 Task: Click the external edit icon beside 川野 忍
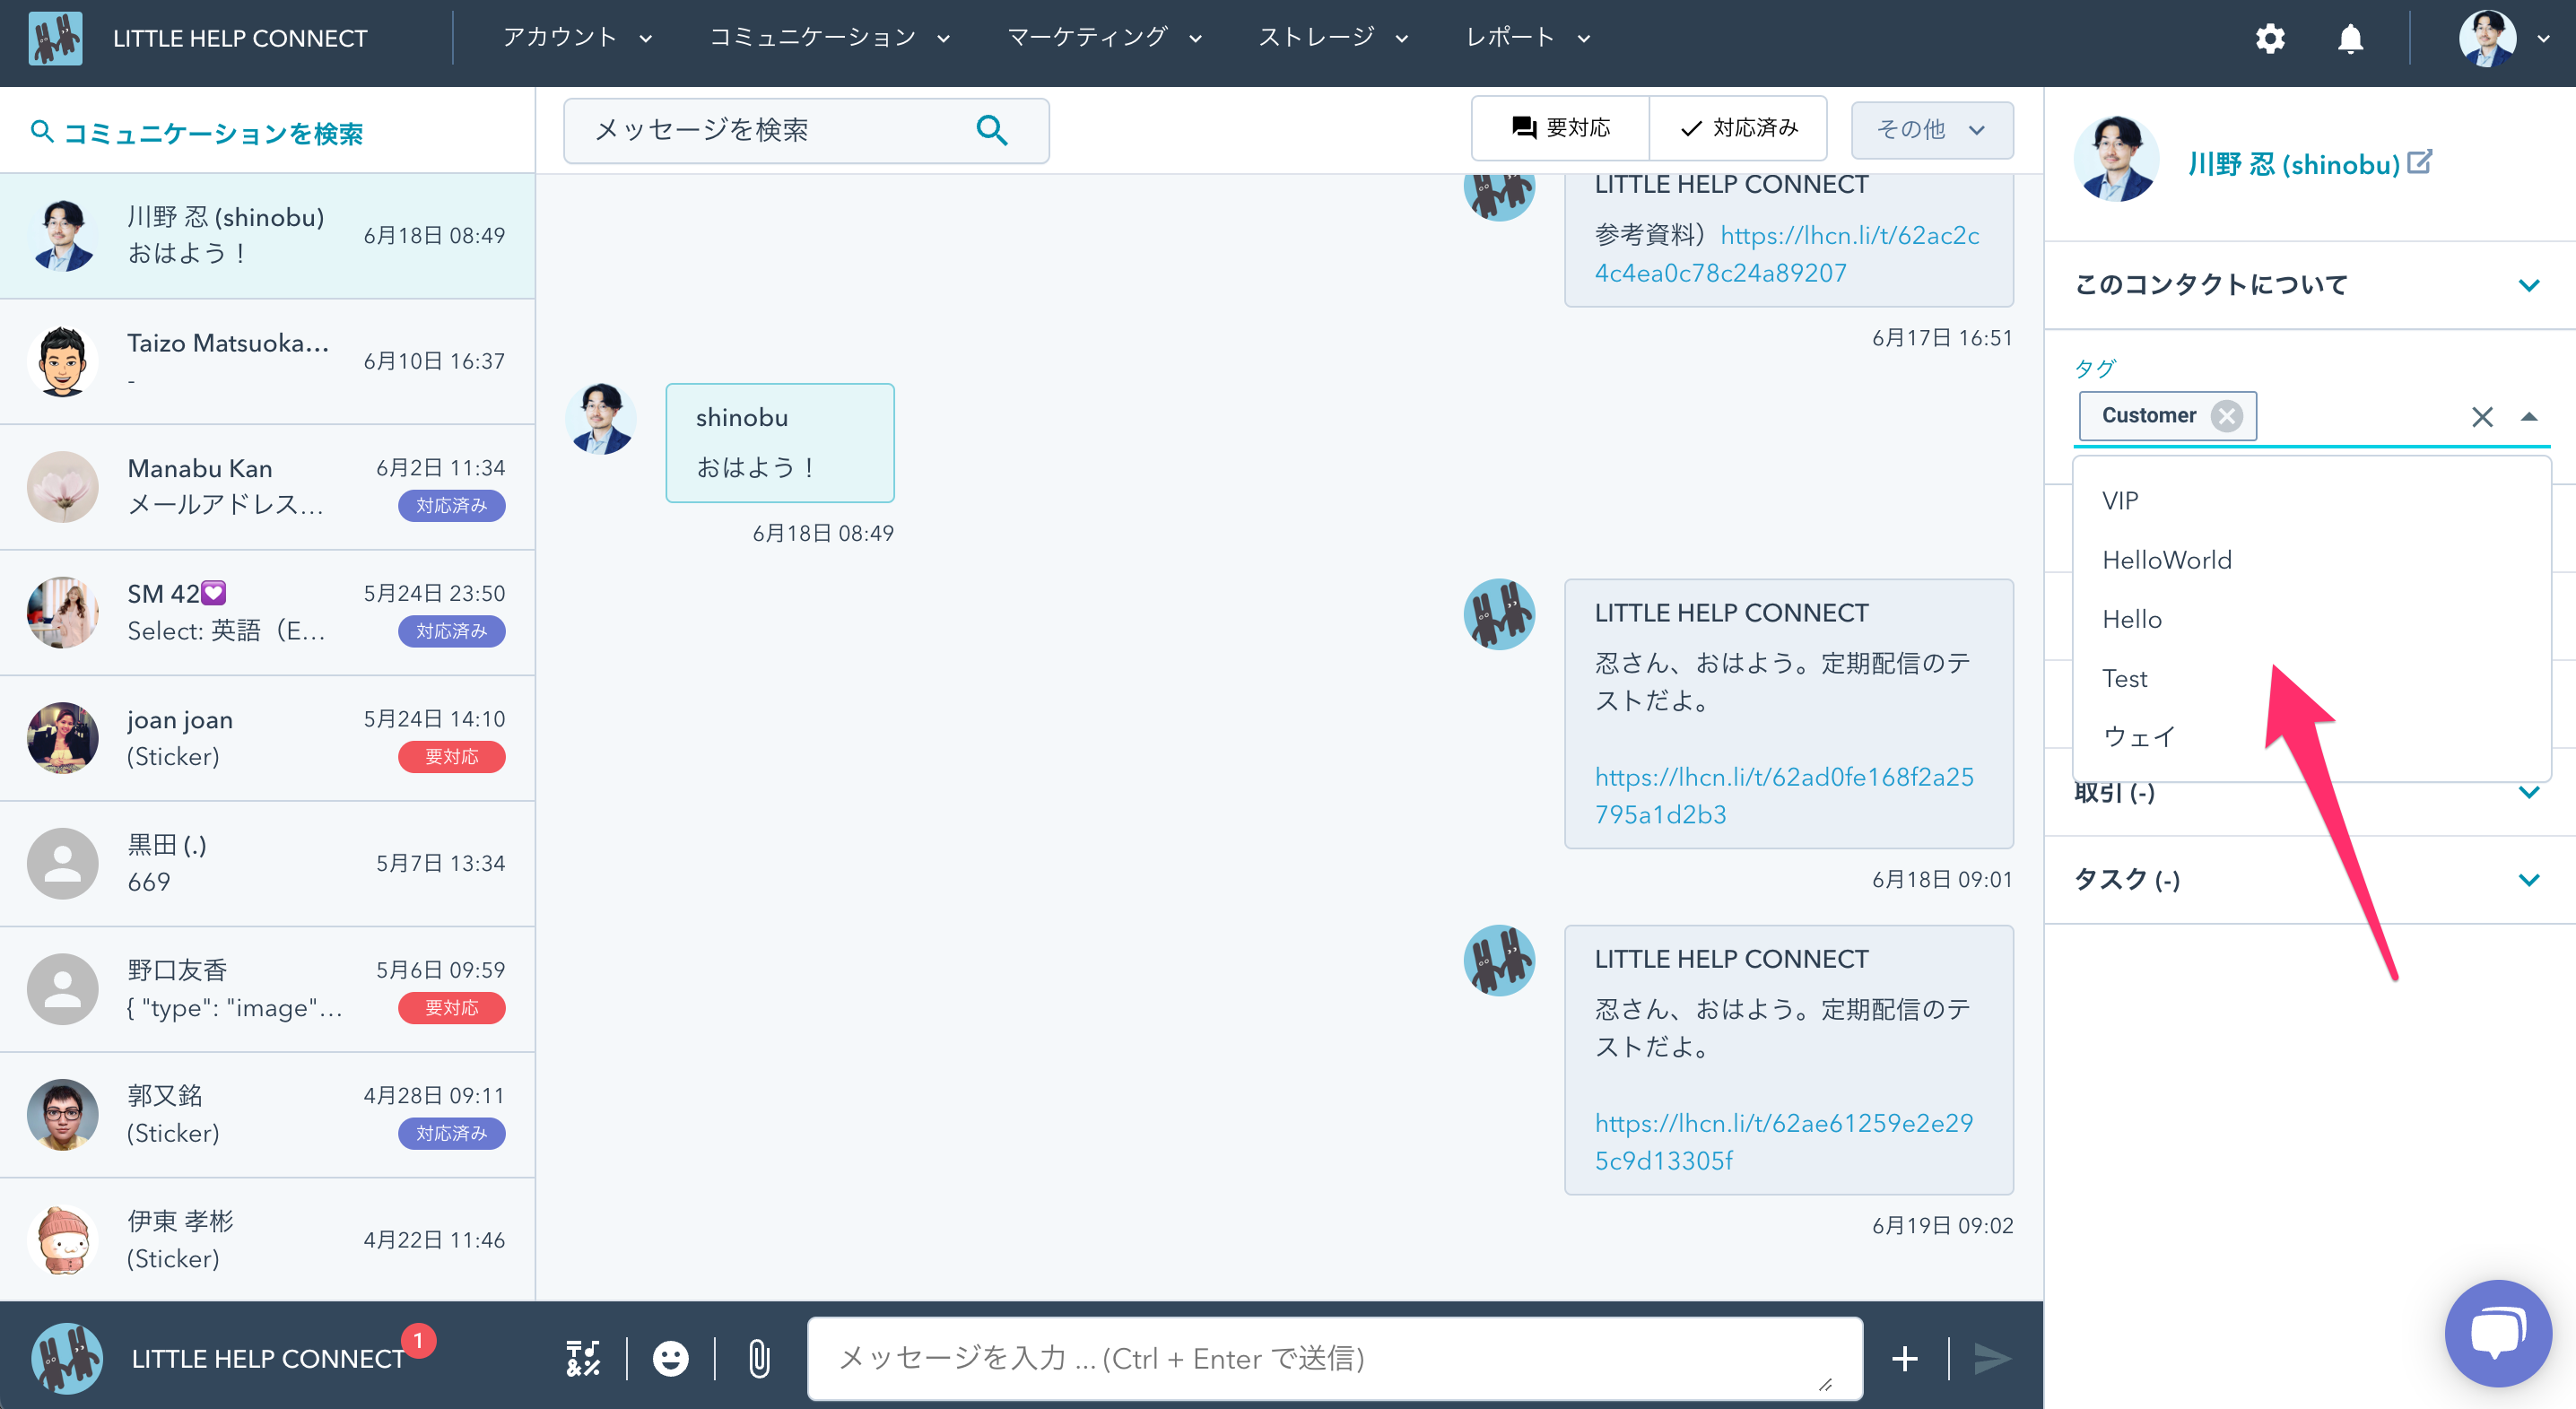tap(2420, 162)
